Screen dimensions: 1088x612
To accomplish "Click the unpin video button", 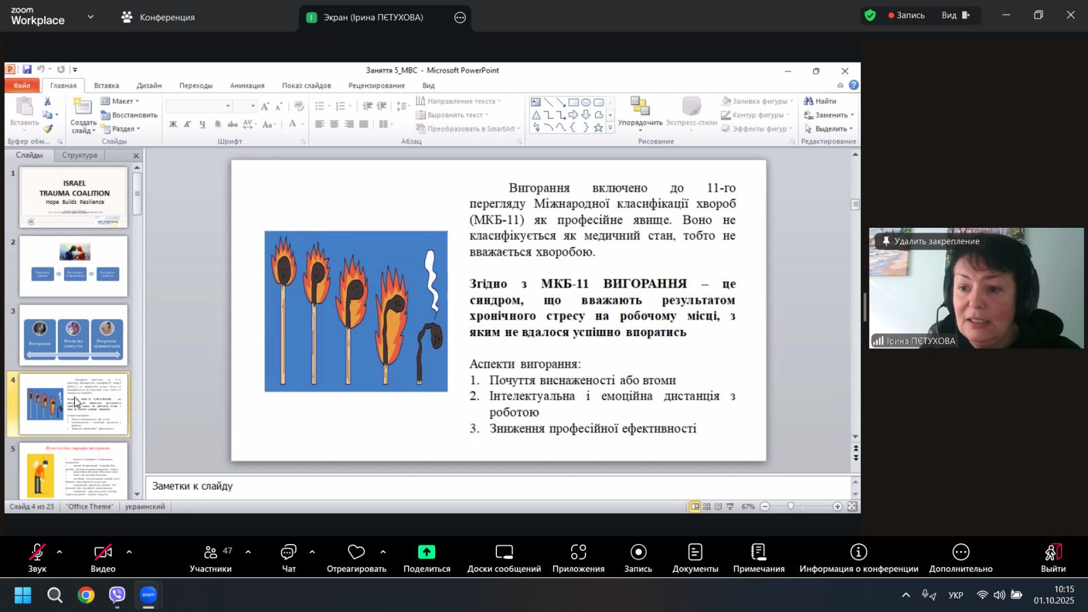I will 929,241.
